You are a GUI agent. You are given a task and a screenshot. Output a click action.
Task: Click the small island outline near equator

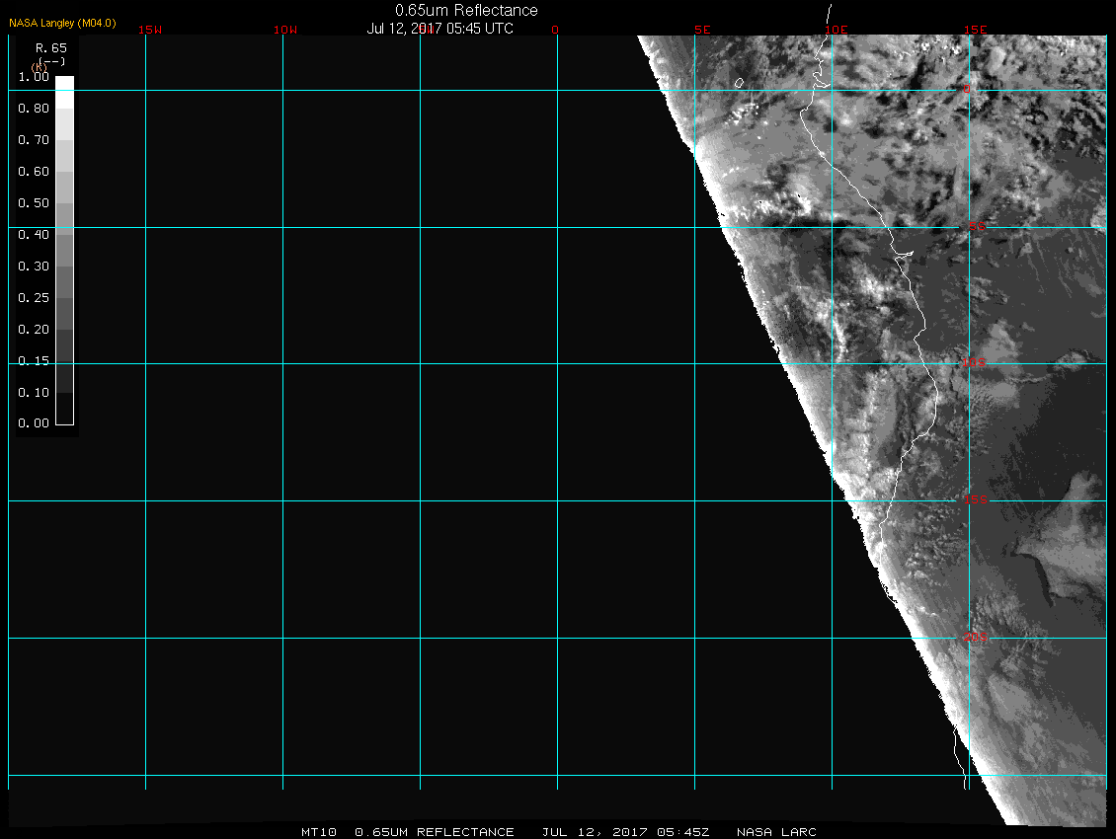coord(739,84)
